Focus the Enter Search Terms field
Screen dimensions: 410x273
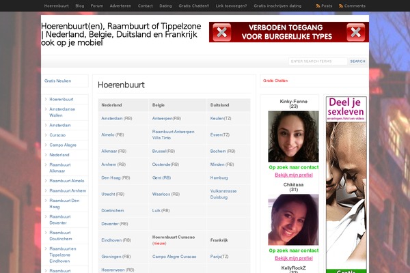(x=318, y=61)
